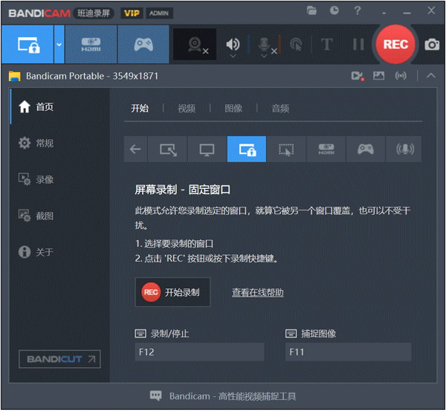The width and height of the screenshot is (446, 412).
Task: Select HDMI device mode in mode row
Action: click(326, 149)
